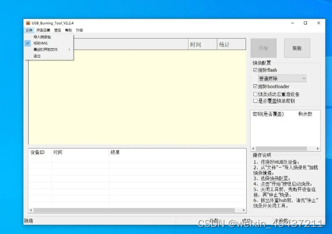Click the result list scrollbar left arrow
Screen dimensions: 332x234
pos(31,210)
